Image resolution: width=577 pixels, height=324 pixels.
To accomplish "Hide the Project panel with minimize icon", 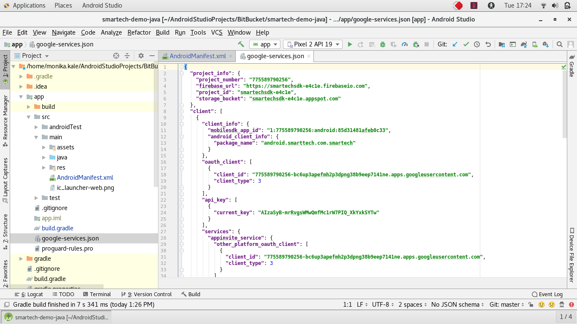I will (x=152, y=56).
